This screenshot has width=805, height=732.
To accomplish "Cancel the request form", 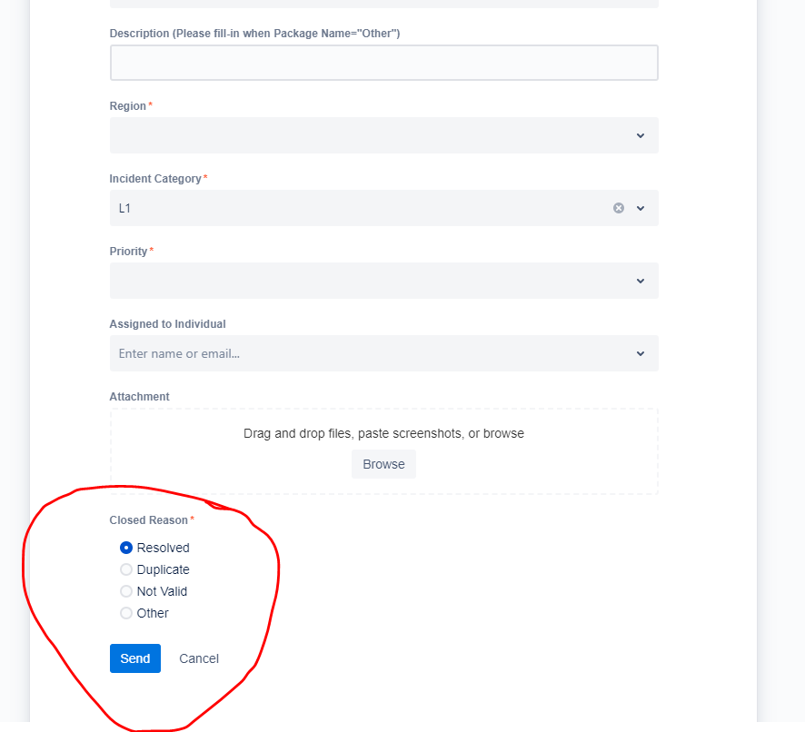I will click(199, 658).
